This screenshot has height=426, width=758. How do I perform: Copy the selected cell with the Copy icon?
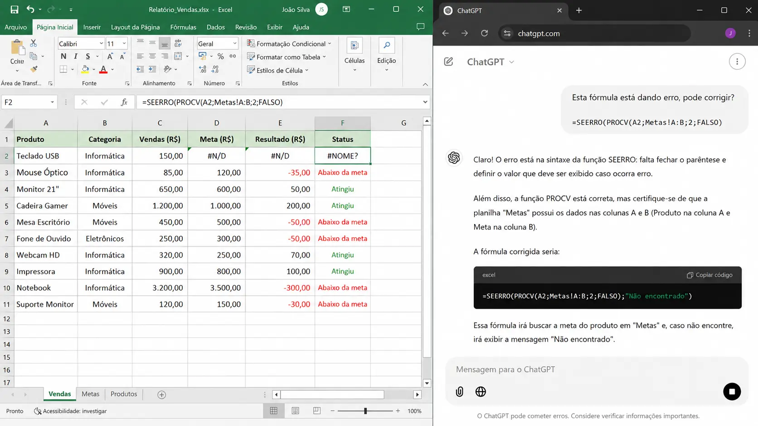(34, 56)
